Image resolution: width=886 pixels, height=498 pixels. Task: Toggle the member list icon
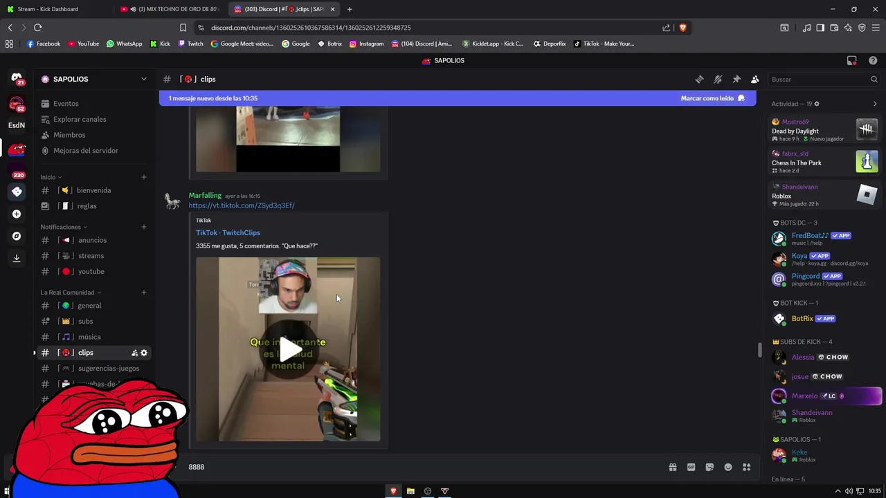pyautogui.click(x=754, y=80)
